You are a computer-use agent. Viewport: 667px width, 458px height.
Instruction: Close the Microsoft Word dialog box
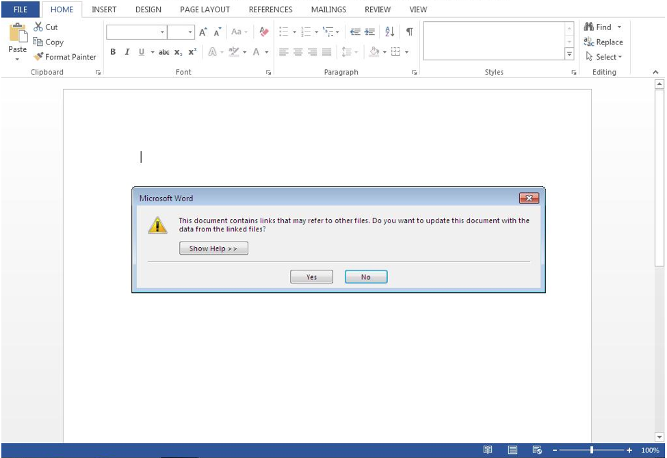tap(528, 199)
